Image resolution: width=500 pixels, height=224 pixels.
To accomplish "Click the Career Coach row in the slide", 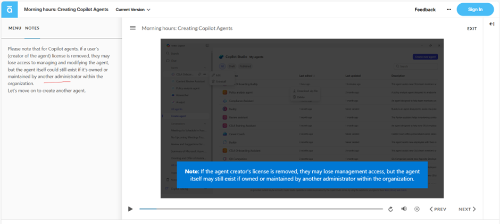I will (330, 134).
